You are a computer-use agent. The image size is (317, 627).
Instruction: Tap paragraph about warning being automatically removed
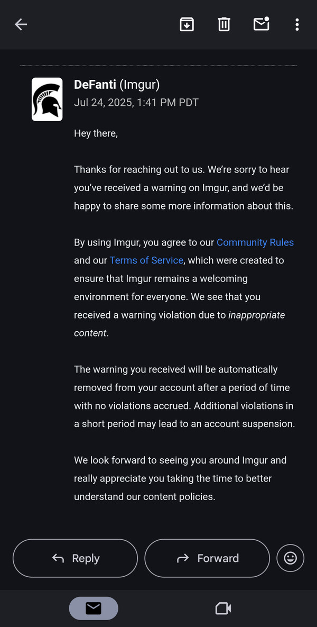184,397
